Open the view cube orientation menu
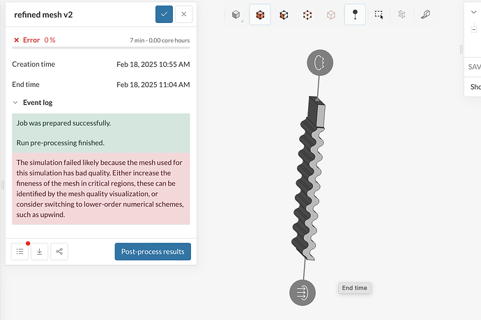 236,14
